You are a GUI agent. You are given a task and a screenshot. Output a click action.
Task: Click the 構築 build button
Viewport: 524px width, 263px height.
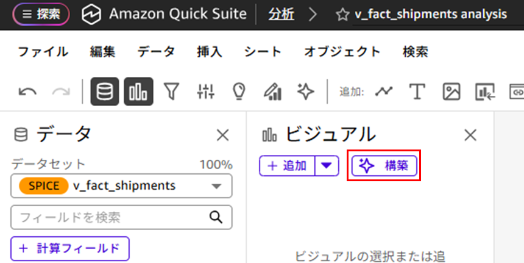(384, 165)
